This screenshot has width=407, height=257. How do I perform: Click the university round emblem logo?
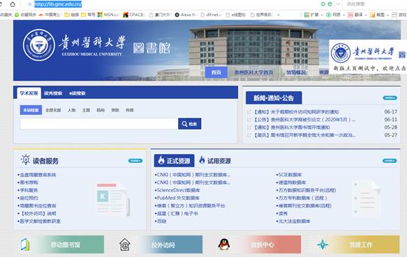point(39,45)
